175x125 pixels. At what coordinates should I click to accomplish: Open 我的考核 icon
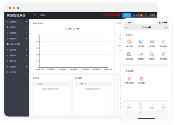[163, 42]
